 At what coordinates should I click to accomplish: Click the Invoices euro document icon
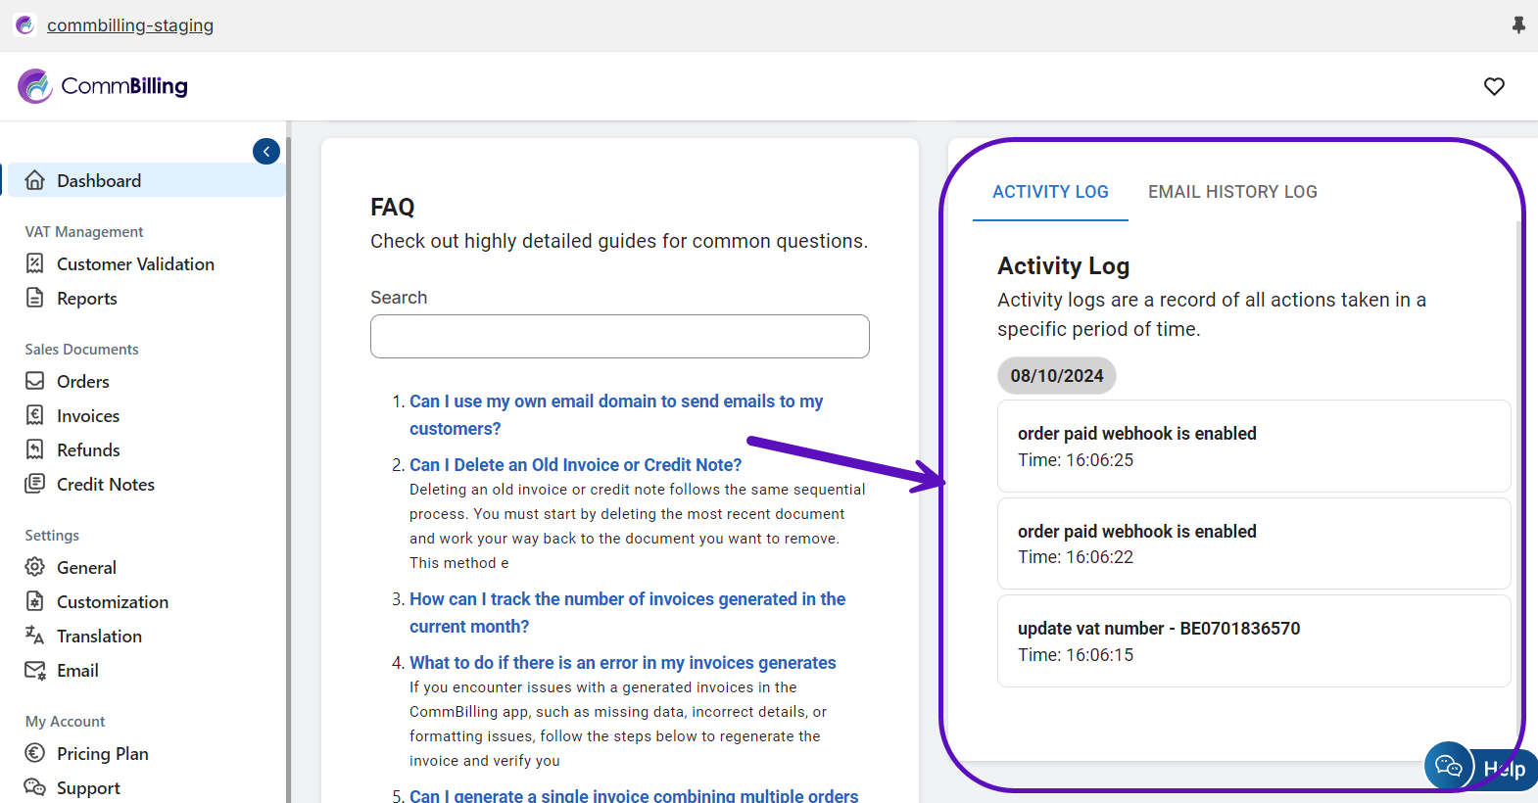pos(35,415)
